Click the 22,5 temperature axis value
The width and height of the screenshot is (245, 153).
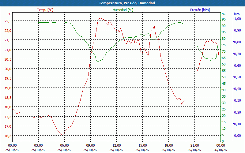(8, 21)
